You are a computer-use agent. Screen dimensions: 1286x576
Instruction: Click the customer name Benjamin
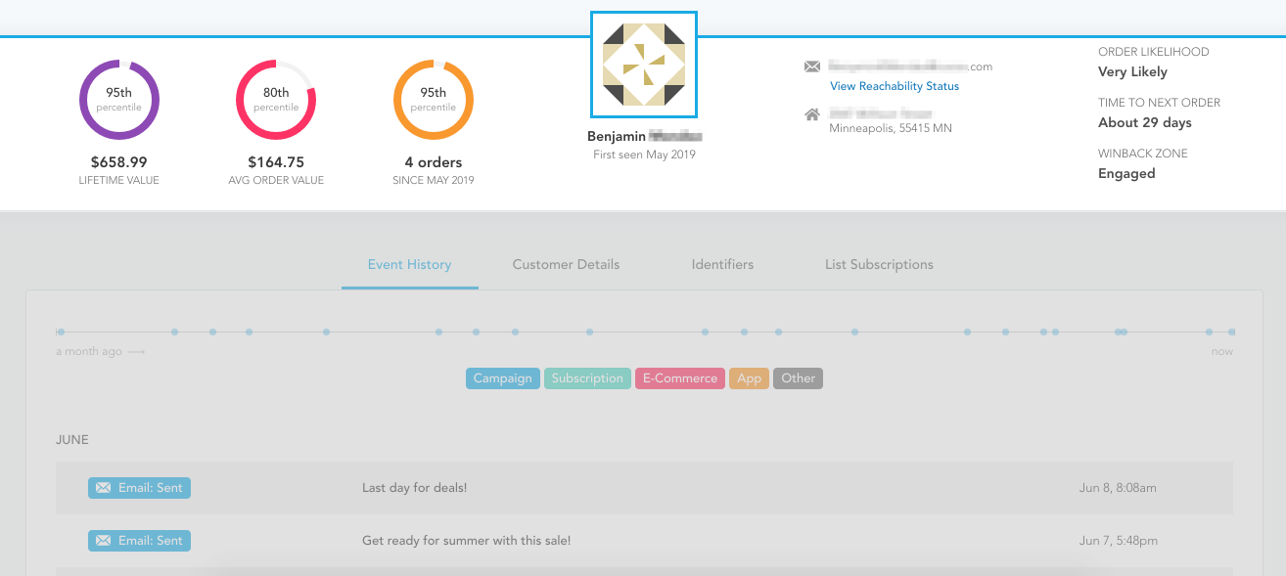pos(617,136)
